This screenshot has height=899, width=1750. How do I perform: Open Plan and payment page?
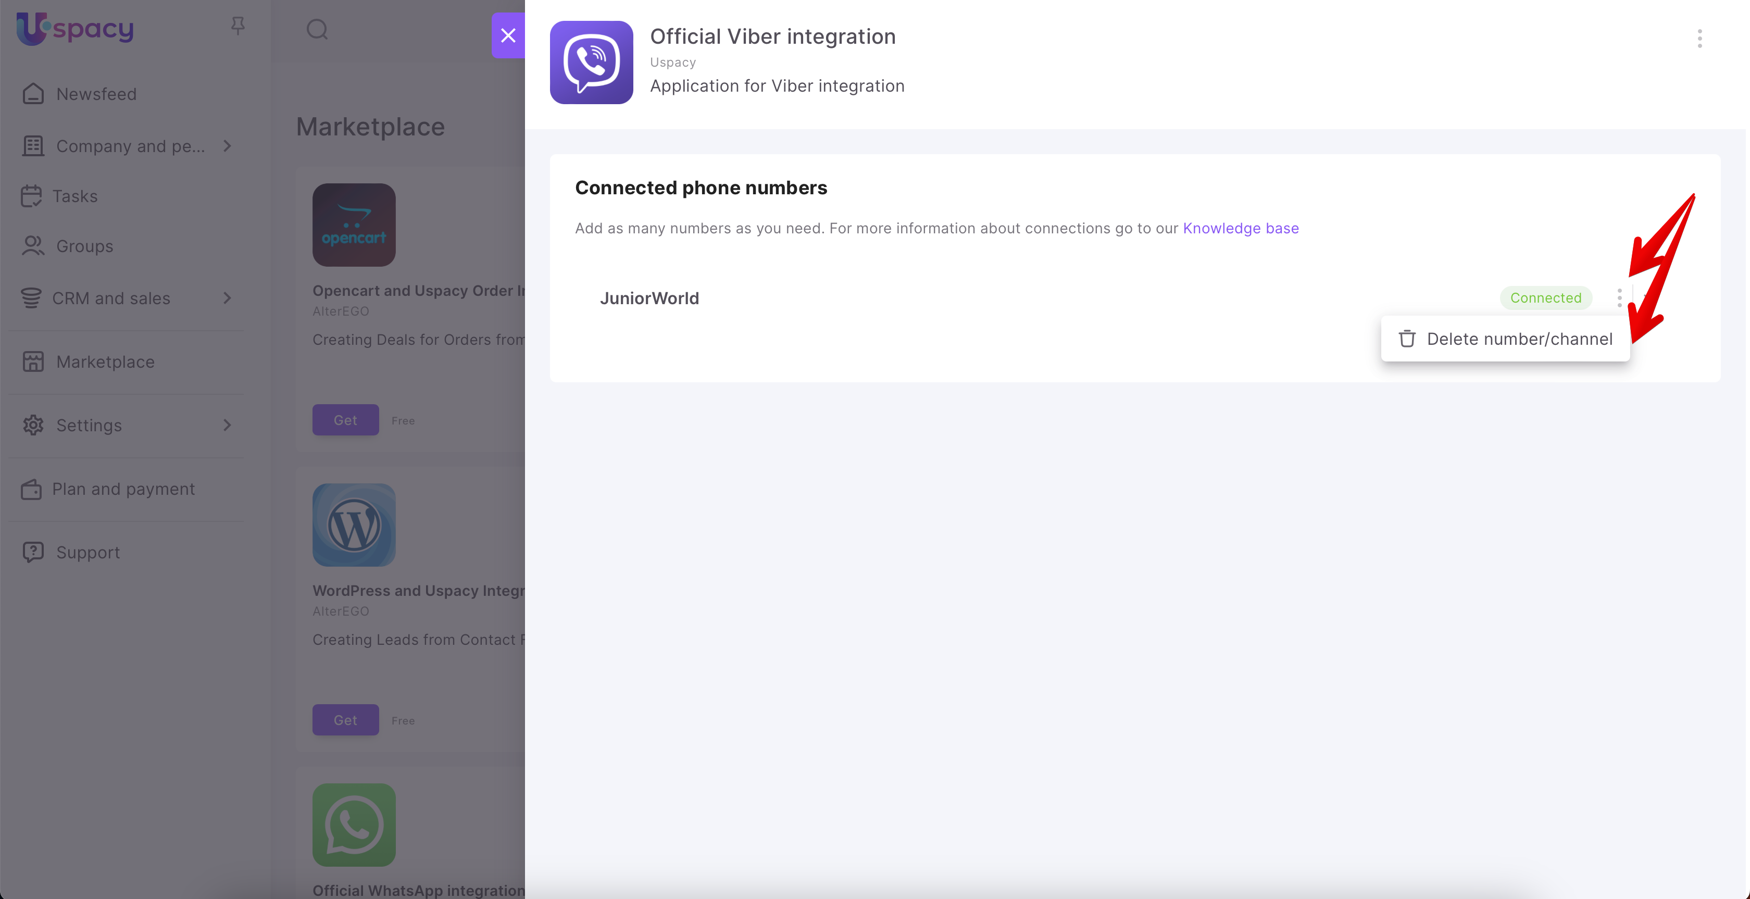[x=123, y=489]
